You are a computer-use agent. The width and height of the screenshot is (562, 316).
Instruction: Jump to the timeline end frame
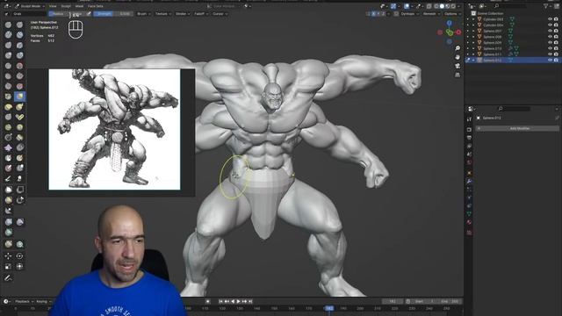(x=250, y=302)
